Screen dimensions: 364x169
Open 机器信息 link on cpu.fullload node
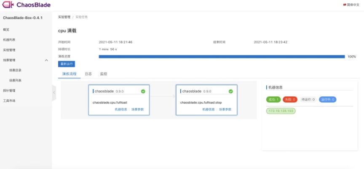[121, 109]
